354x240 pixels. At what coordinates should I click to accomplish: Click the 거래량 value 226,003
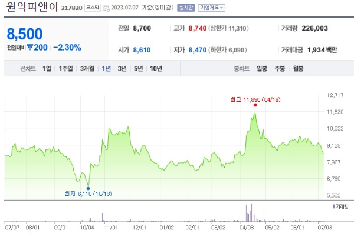[315, 28]
